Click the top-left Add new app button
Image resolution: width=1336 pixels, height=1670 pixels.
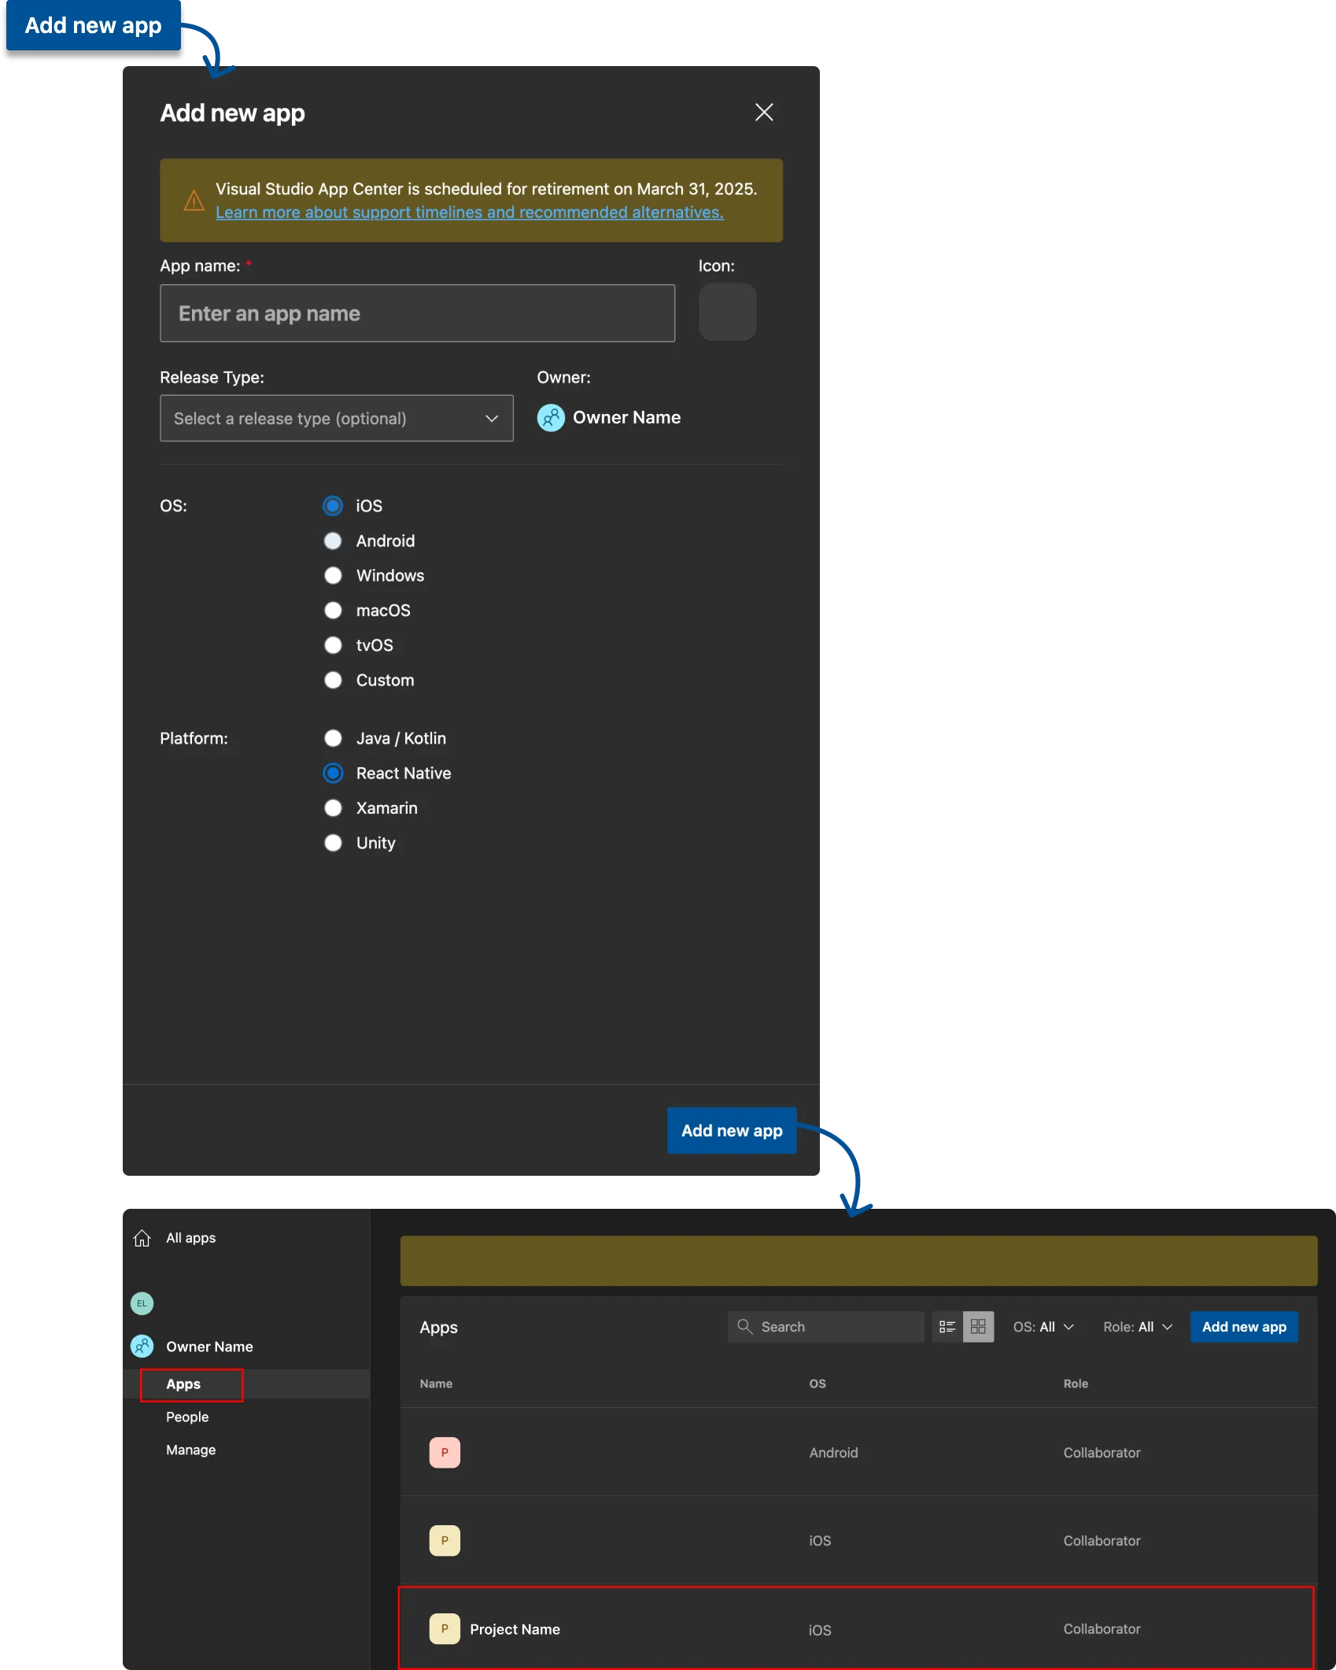(94, 25)
